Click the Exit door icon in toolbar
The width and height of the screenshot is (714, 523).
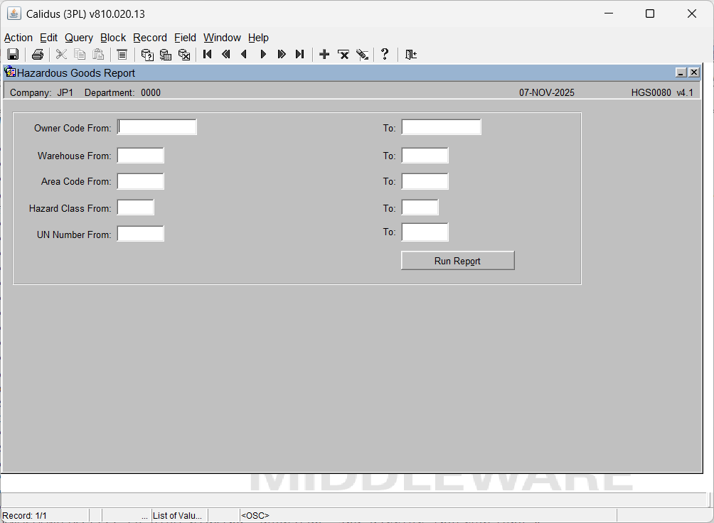pyautogui.click(x=410, y=55)
